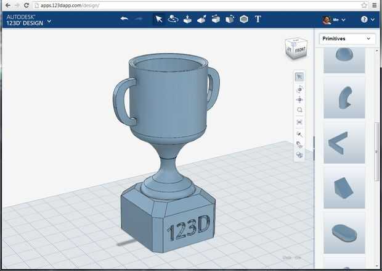Click the Undo arrow in the toolbar
The height and width of the screenshot is (271, 382).
tap(124, 19)
